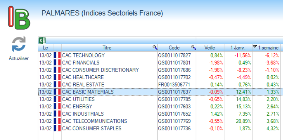Toggle sort arrow on 1 semaine column
Screen dimensions: 283x140
tap(255, 47)
